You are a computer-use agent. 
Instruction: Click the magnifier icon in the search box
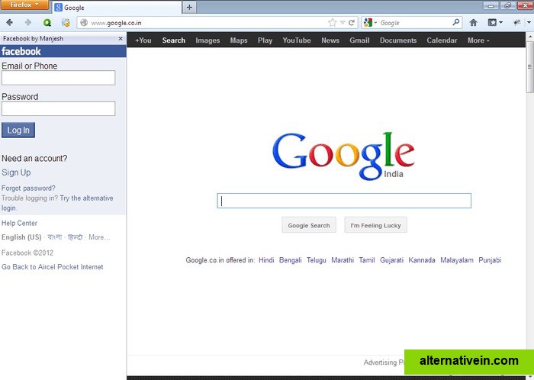pos(456,23)
